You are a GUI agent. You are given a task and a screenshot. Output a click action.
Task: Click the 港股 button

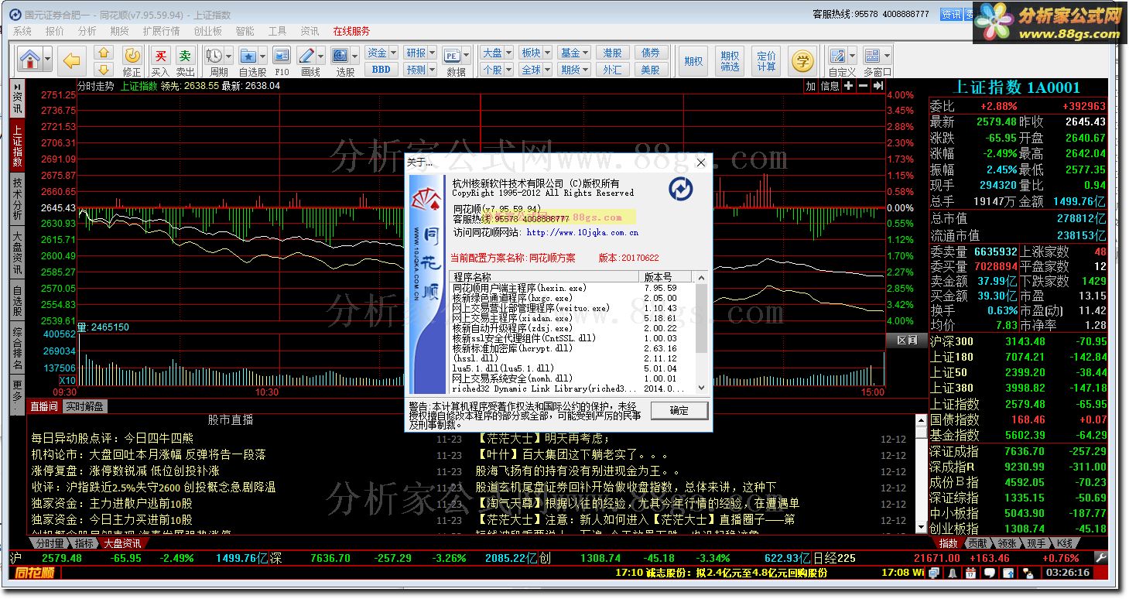click(612, 53)
